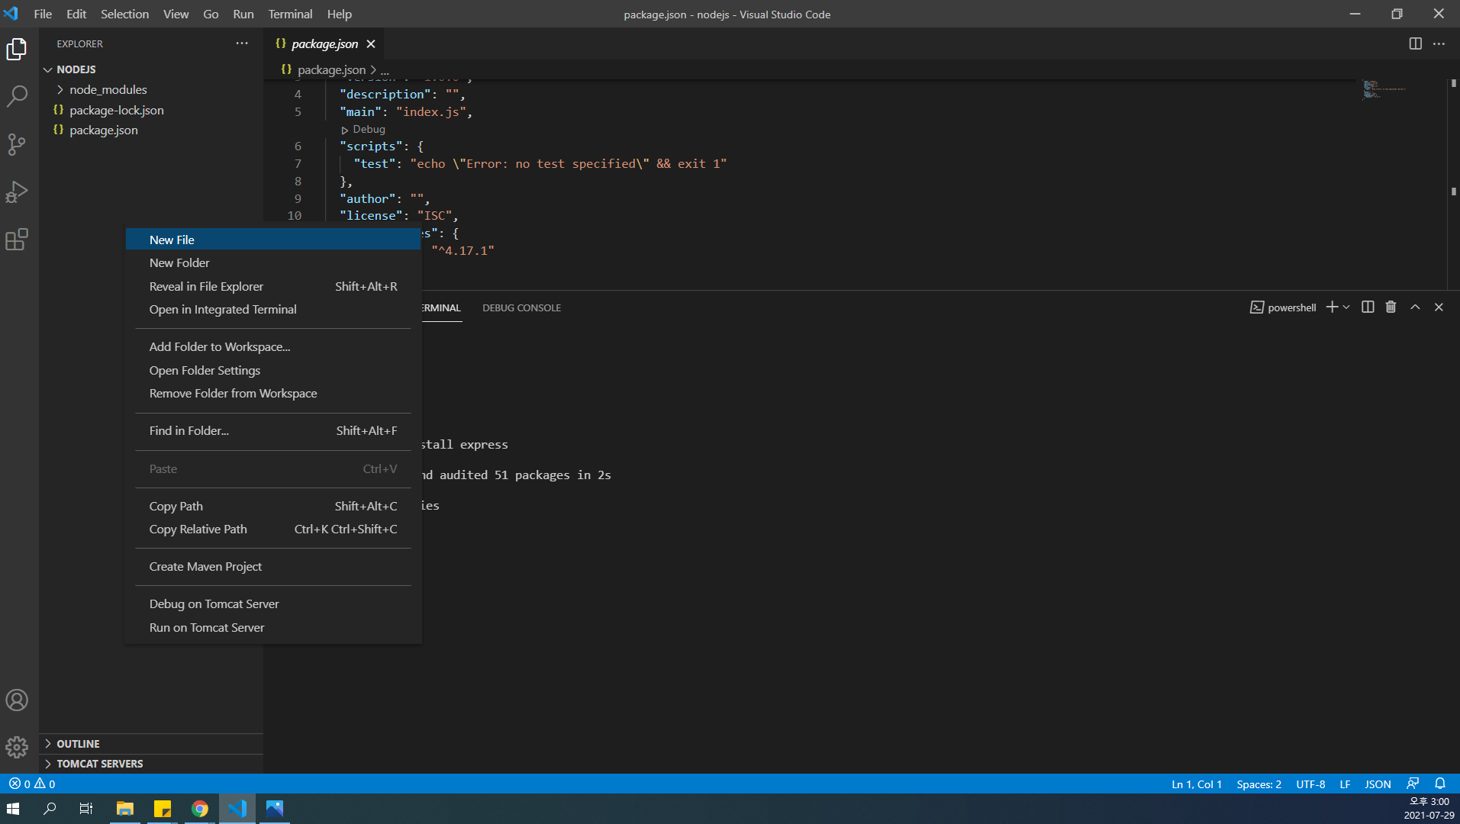Maximize the panel with up chevron
Screen dimensions: 1460x824
[x=1415, y=307]
